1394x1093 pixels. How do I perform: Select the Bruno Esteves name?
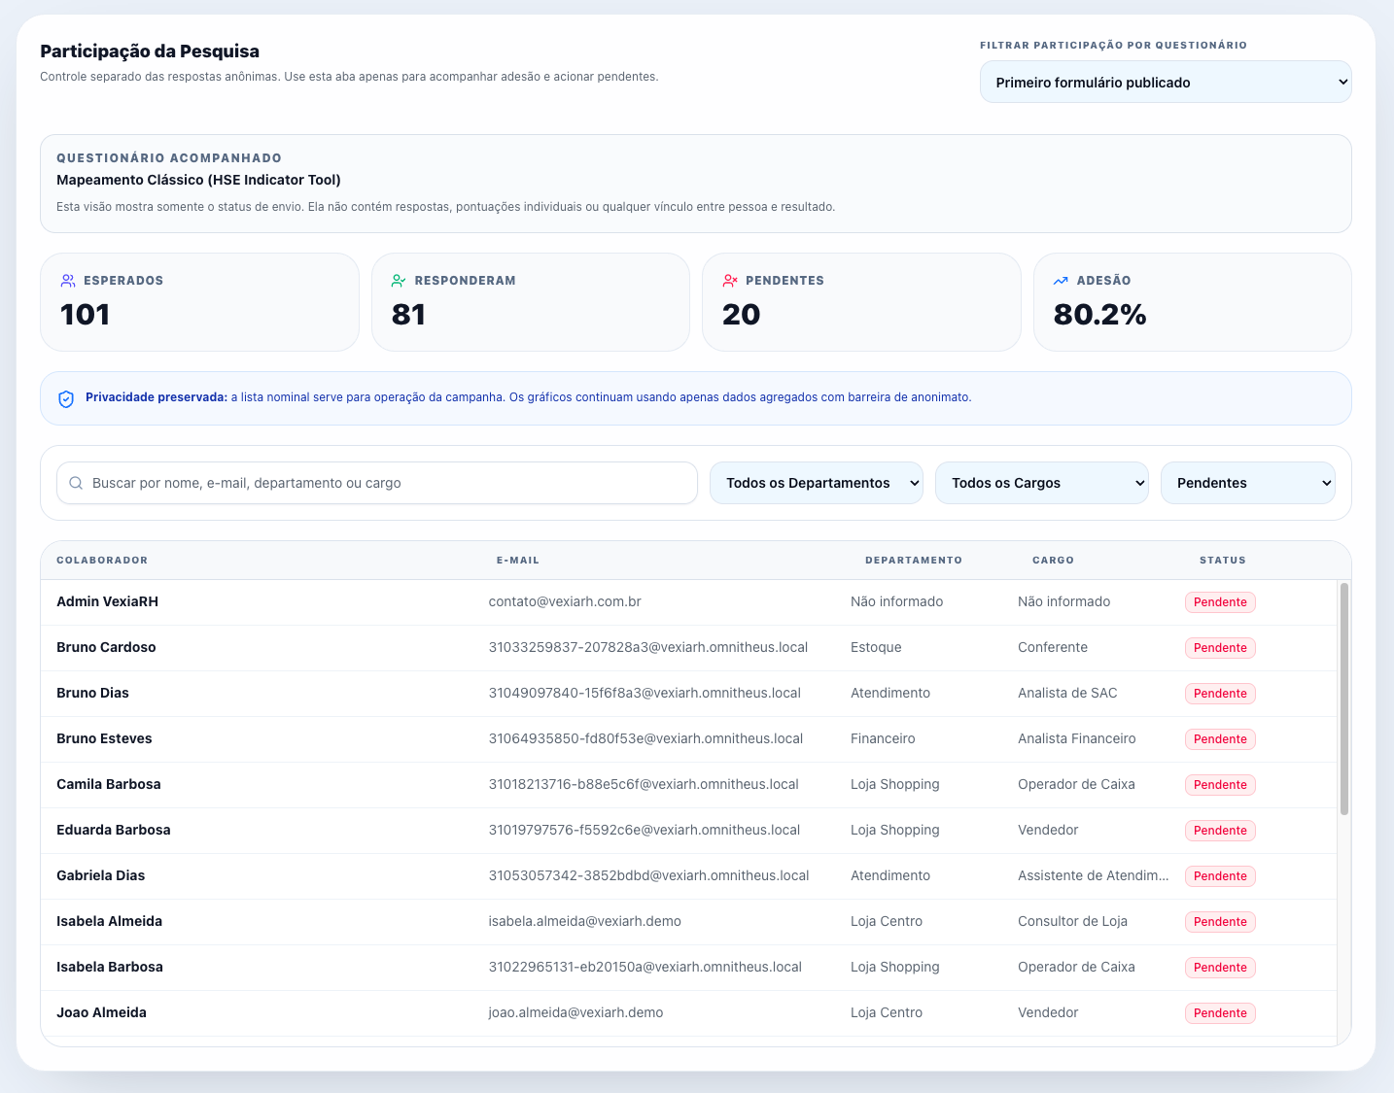(104, 738)
